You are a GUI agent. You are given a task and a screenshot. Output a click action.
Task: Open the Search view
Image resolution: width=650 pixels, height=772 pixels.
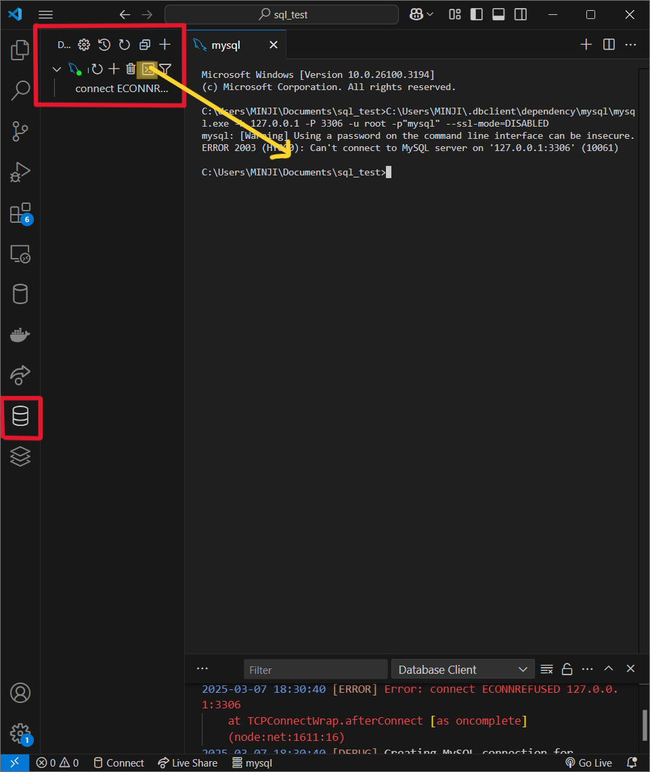coord(20,91)
